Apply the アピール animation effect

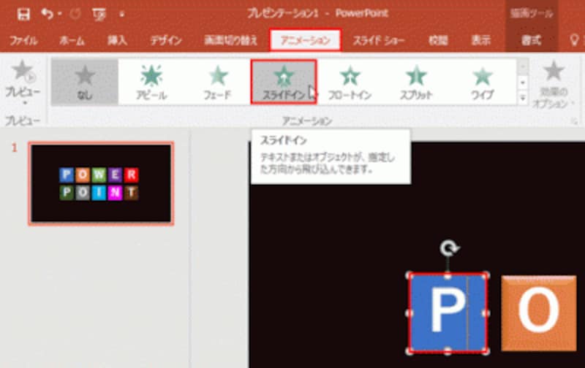pyautogui.click(x=151, y=82)
